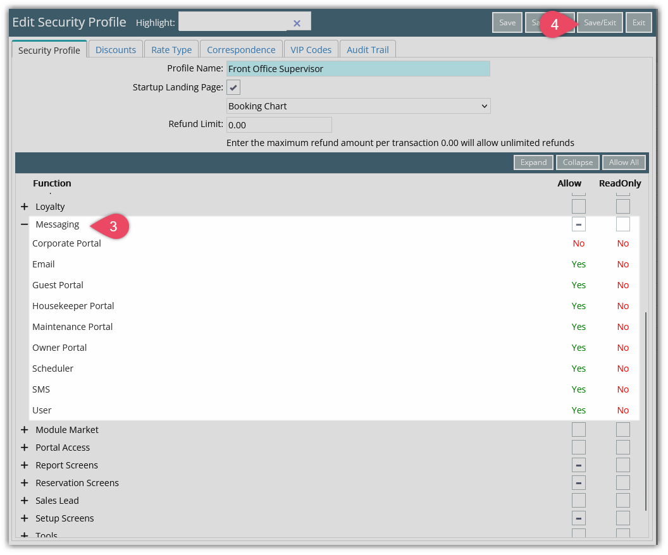Screen dimensions: 668x555
Task: Toggle ReadOnly checkbox for Module Market
Action: pyautogui.click(x=623, y=430)
